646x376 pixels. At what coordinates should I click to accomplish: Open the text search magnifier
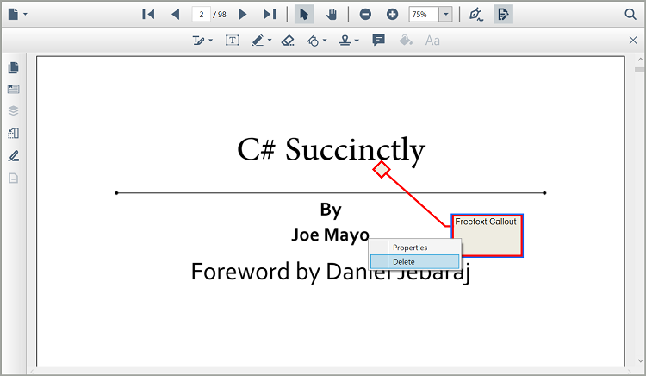tap(630, 15)
